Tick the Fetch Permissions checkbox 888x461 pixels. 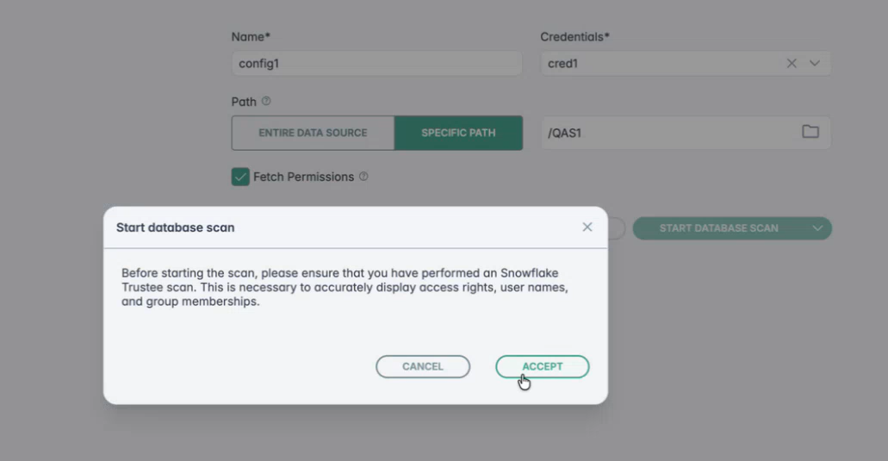[240, 177]
